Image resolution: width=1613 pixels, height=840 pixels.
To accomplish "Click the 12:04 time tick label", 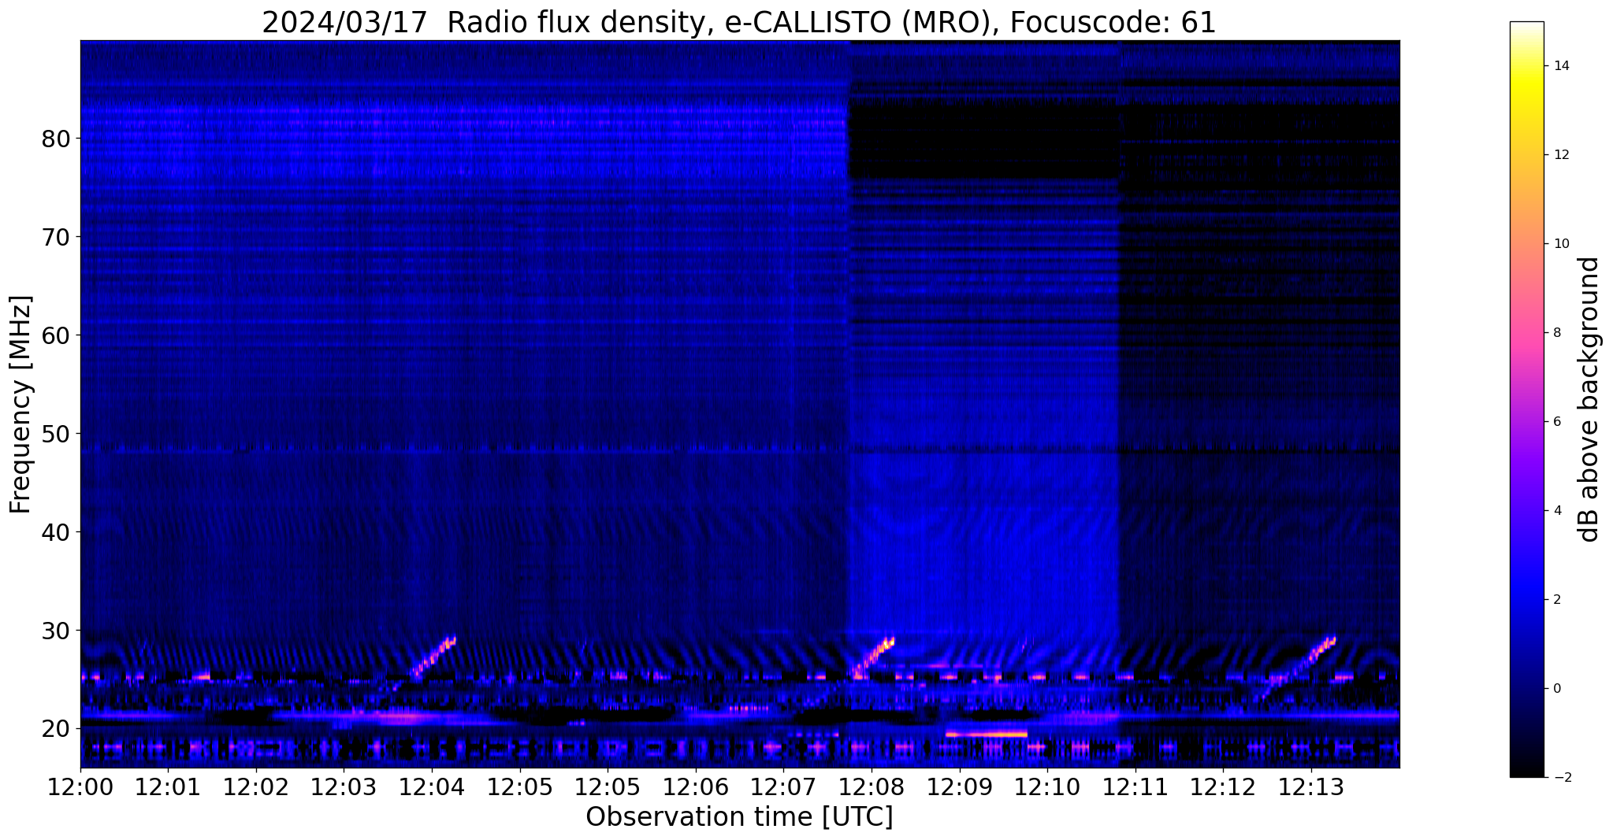I will (x=432, y=787).
